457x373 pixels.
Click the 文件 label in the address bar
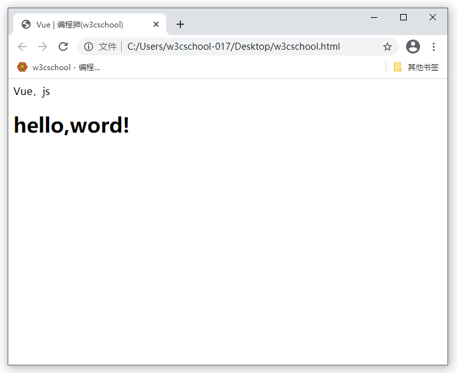coord(108,47)
